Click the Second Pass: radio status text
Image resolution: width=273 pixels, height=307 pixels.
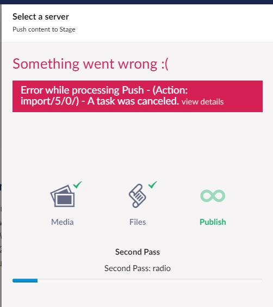[138, 268]
